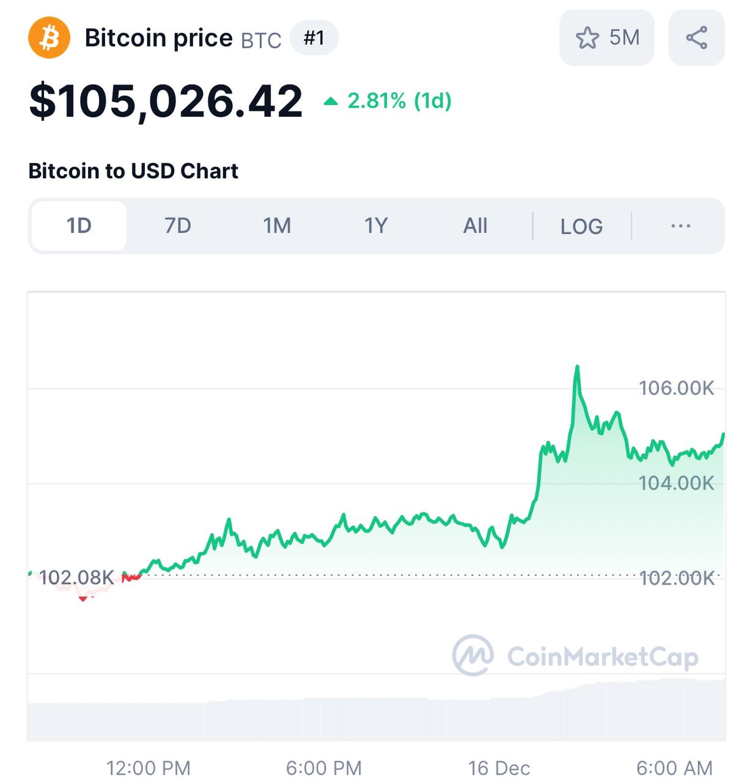Click the 5M watchlist count
Image resolution: width=753 pixels, height=782 pixels.
pos(624,38)
